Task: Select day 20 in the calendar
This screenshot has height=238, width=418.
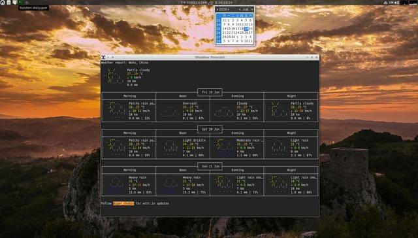Action: point(251,29)
